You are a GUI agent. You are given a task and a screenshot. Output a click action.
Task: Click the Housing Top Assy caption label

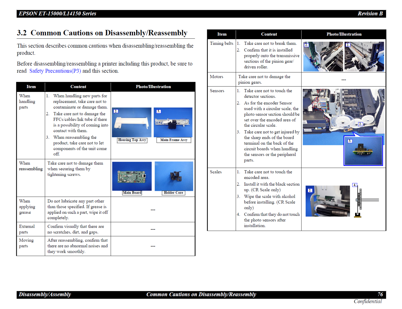pyautogui.click(x=132, y=140)
